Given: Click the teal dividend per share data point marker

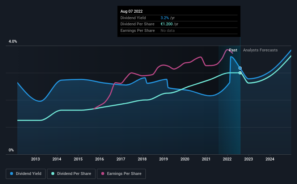Looking at the screenshot, I should 240,73.
